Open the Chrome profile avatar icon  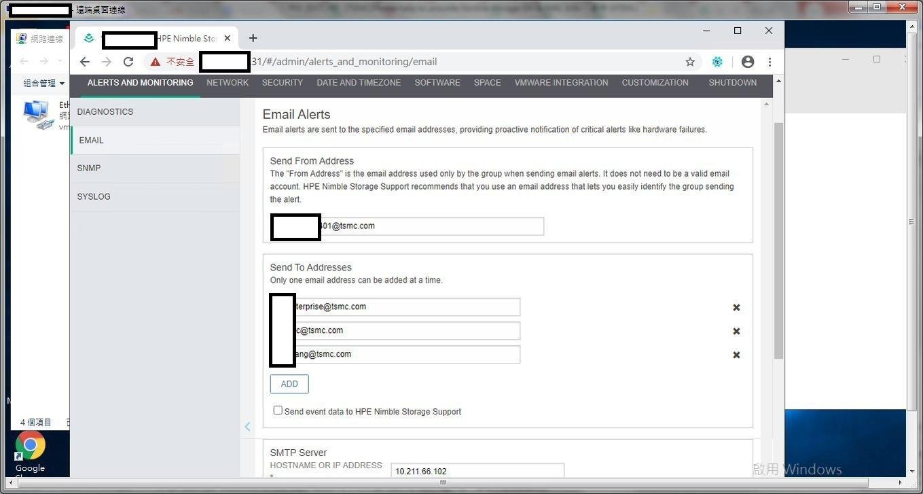coord(748,62)
